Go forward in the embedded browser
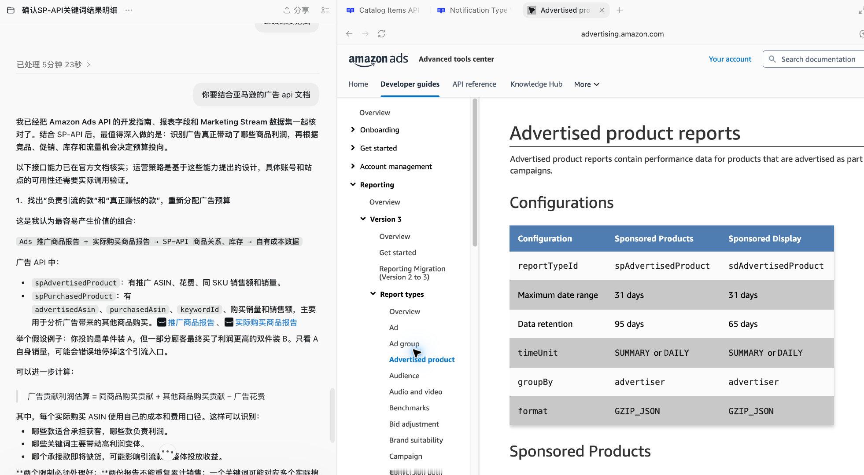This screenshot has width=864, height=475. pyautogui.click(x=365, y=34)
